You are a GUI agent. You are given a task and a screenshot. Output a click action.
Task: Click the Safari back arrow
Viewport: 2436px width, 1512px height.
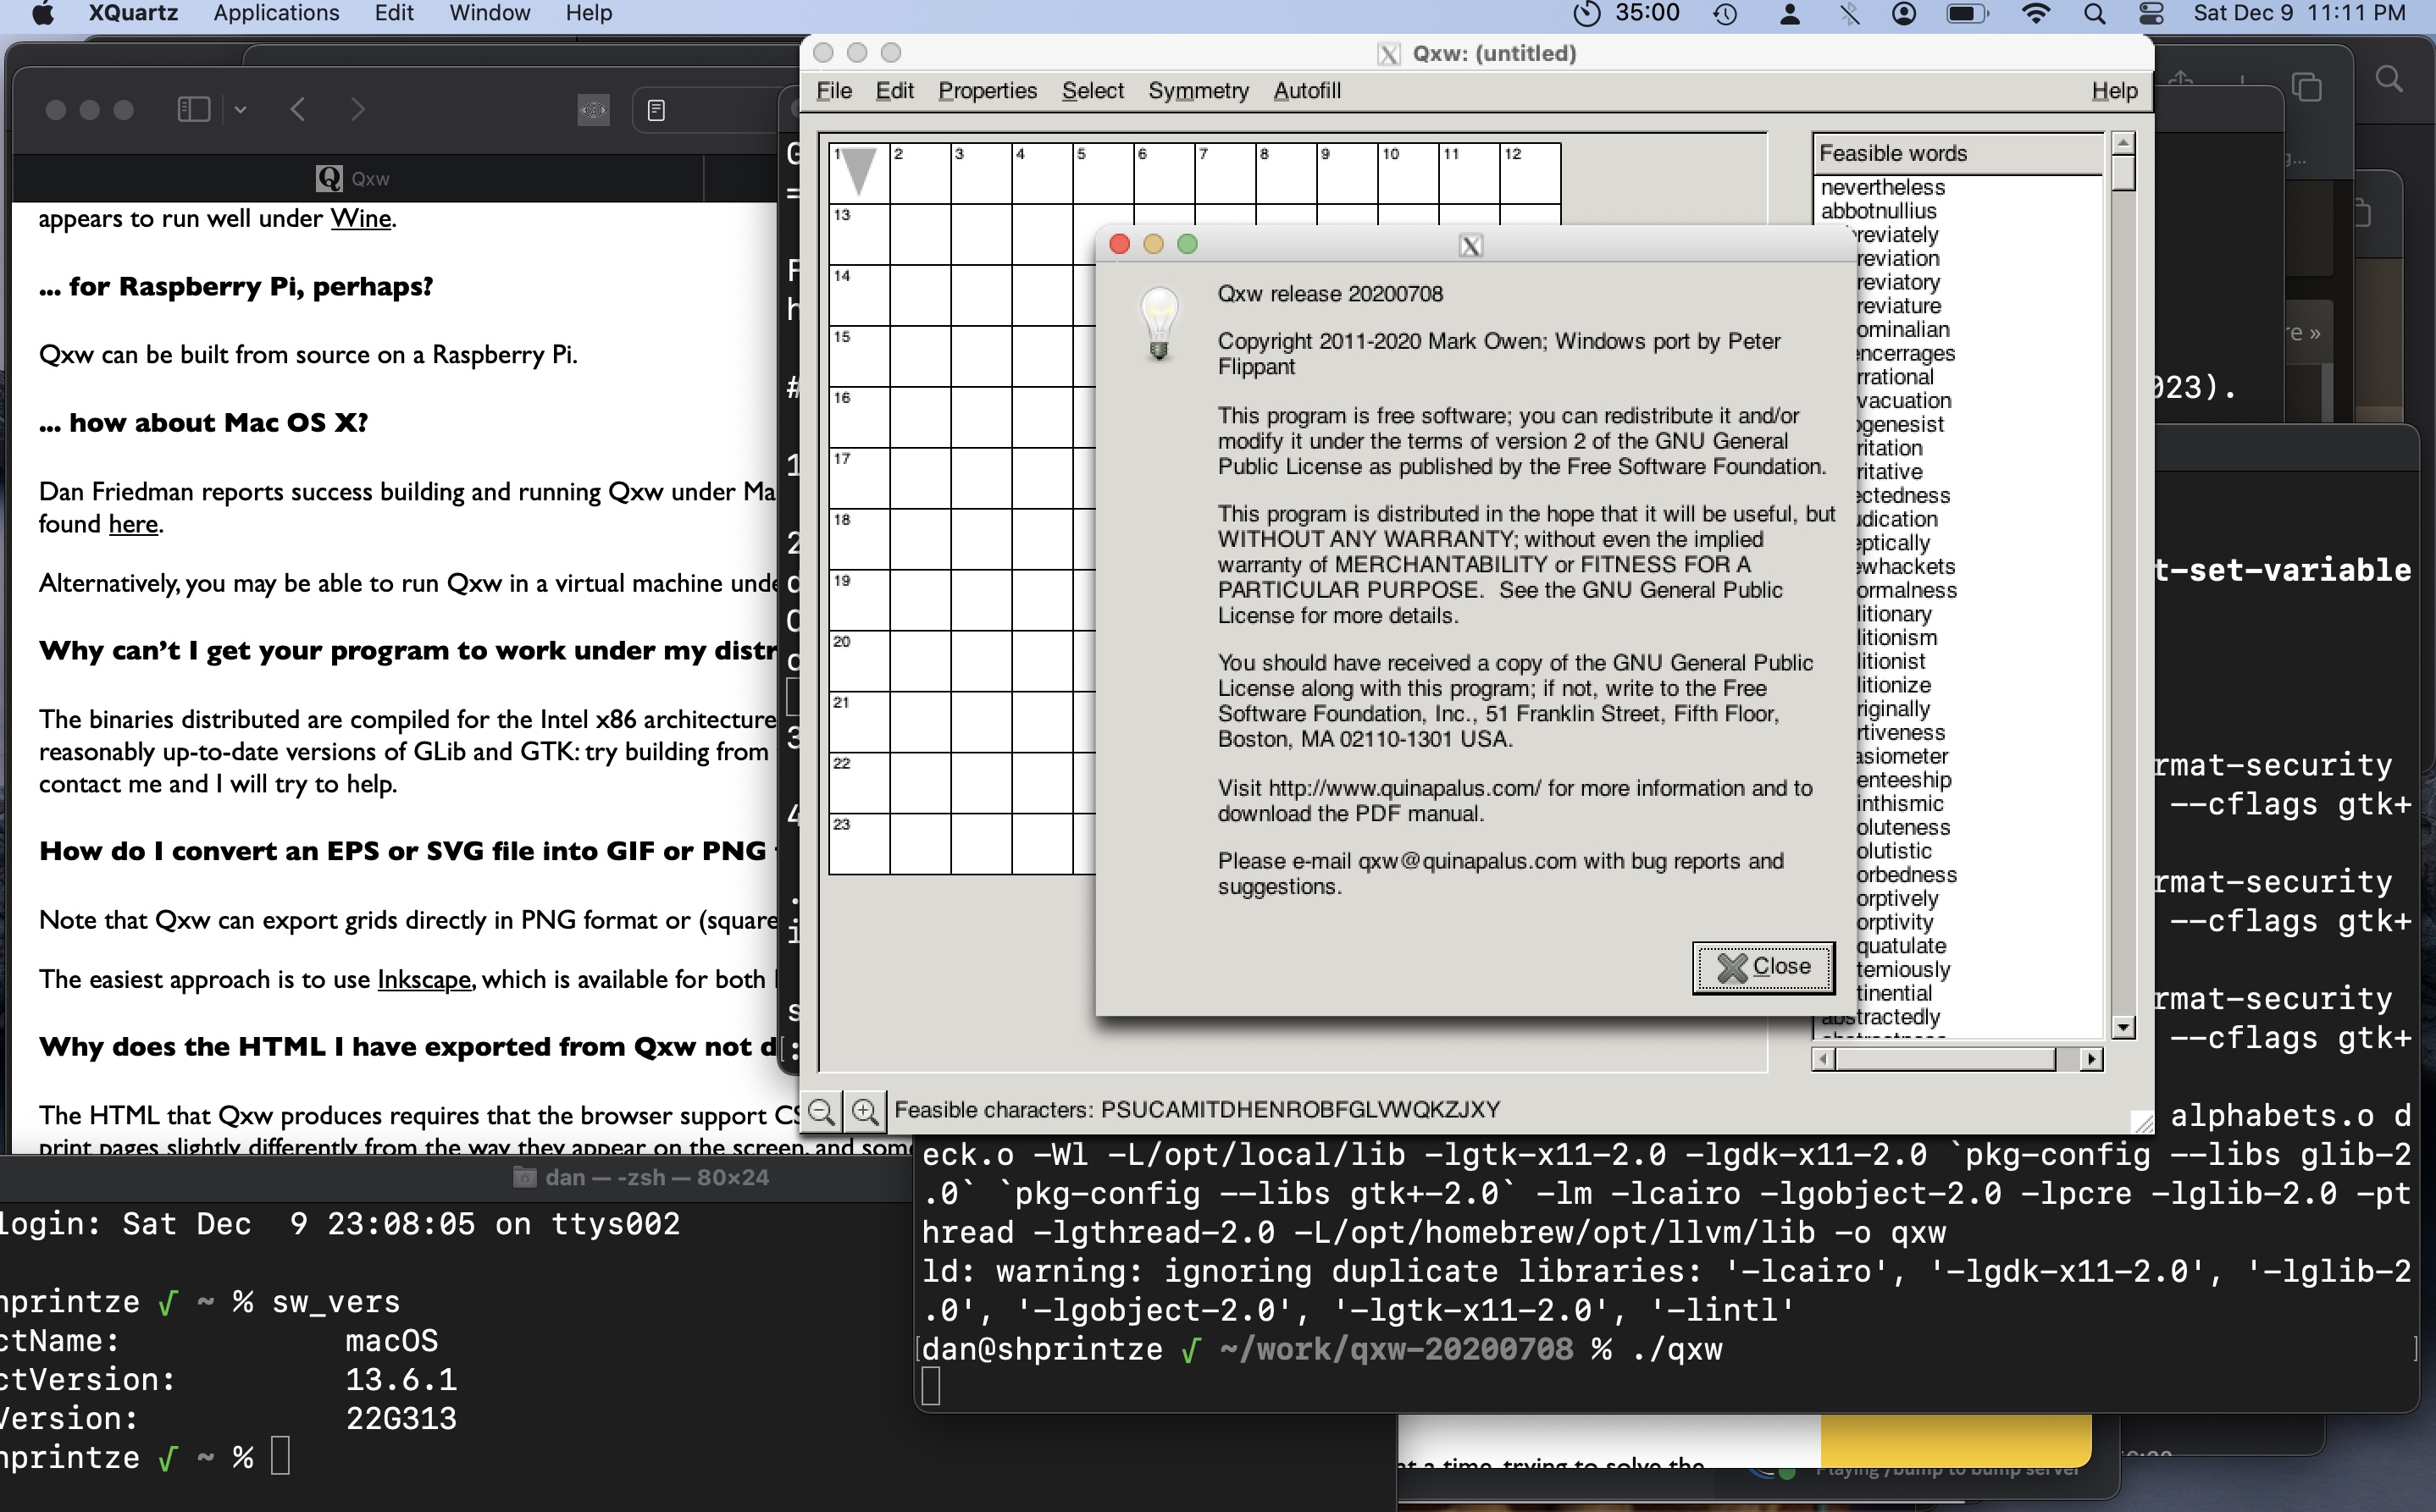[297, 109]
